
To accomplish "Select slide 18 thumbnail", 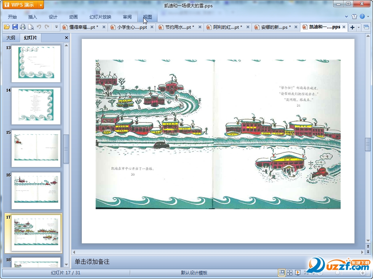I will coord(36,262).
